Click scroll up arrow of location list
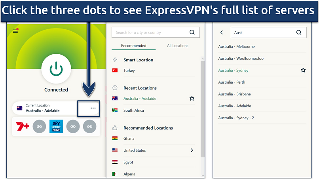The width and height of the screenshot is (319, 179). point(203,59)
